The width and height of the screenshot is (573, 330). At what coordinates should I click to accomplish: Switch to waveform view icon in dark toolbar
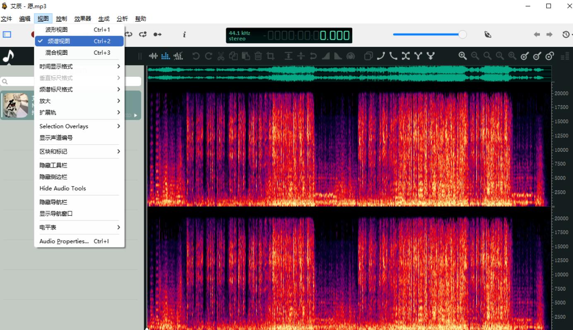click(153, 56)
